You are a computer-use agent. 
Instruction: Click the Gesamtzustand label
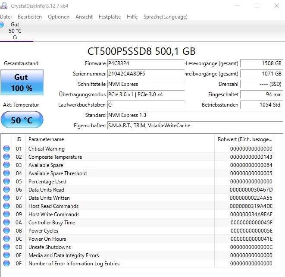[x=21, y=63]
